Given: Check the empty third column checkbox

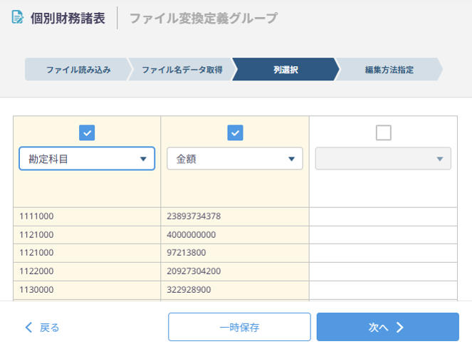Looking at the screenshot, I should click(x=384, y=132).
